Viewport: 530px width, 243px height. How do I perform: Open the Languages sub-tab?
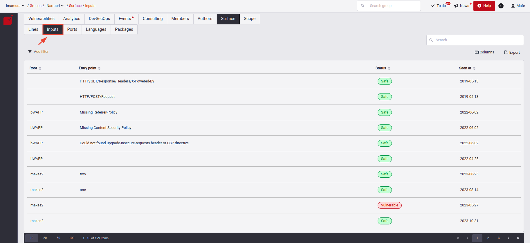[x=96, y=29]
